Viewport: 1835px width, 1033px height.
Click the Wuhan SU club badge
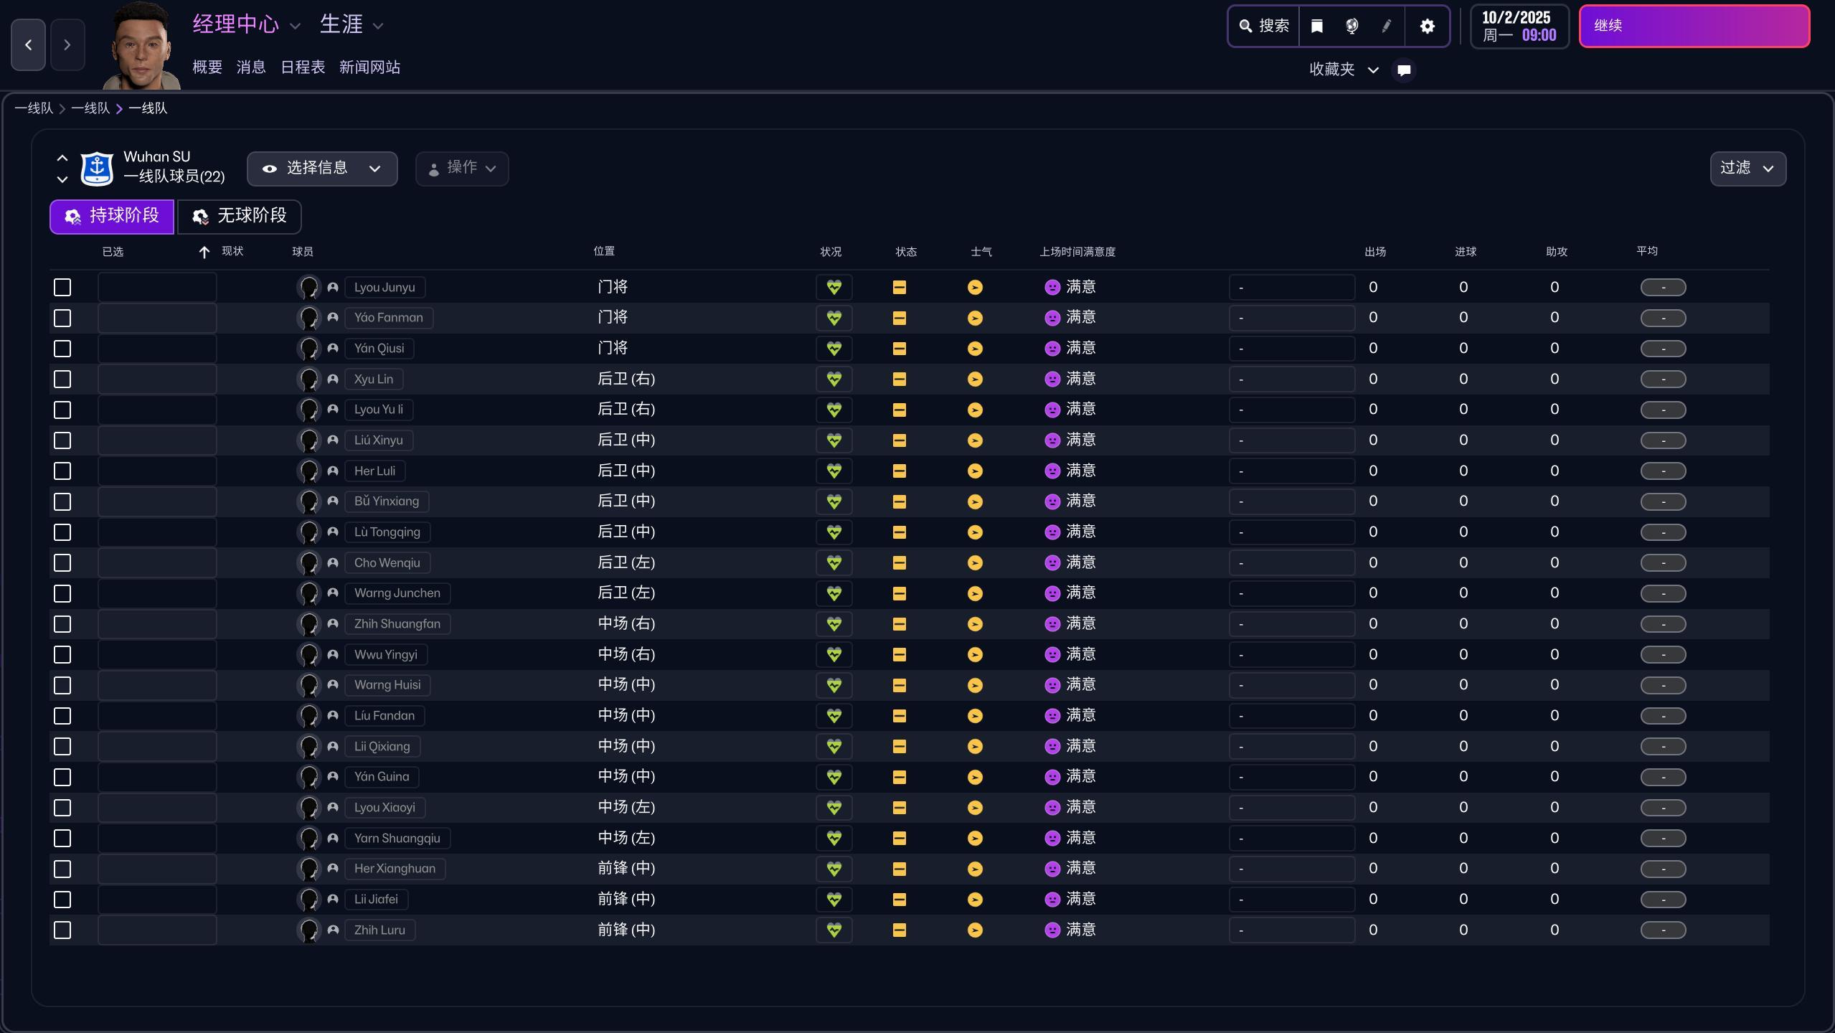tap(95, 169)
